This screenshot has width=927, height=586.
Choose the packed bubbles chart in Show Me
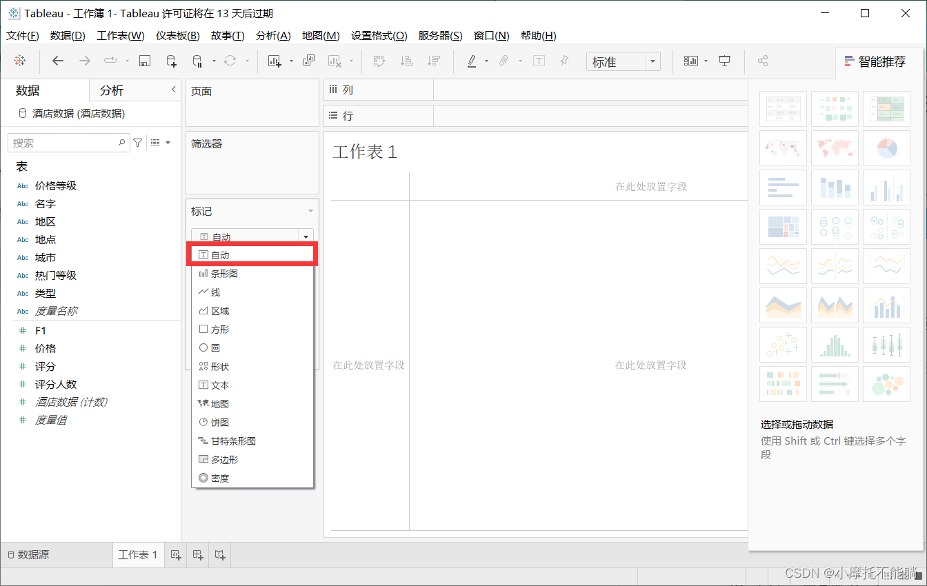[886, 384]
